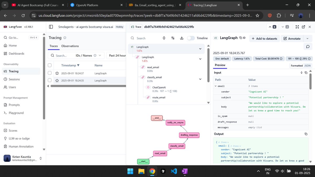Click the Tracing title info icon
Image resolution: width=315 pixels, height=177 pixels.
tap(65, 38)
